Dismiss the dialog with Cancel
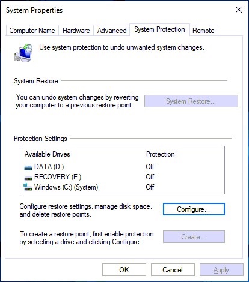 [x=173, y=270]
